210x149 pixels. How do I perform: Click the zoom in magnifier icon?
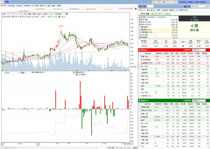pos(113,148)
